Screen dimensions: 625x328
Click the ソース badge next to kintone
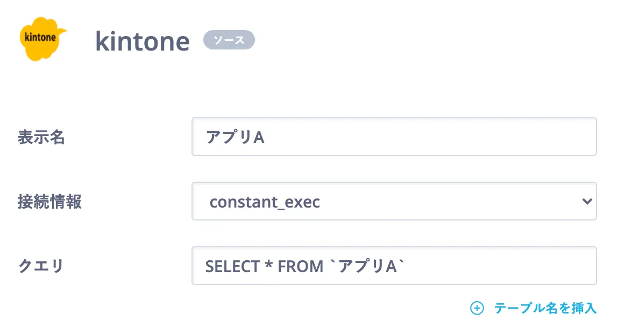click(x=229, y=40)
